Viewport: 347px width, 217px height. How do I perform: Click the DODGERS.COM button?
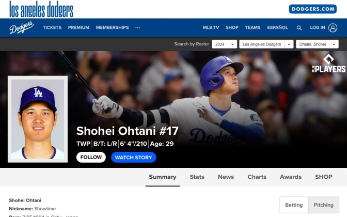pos(313,9)
